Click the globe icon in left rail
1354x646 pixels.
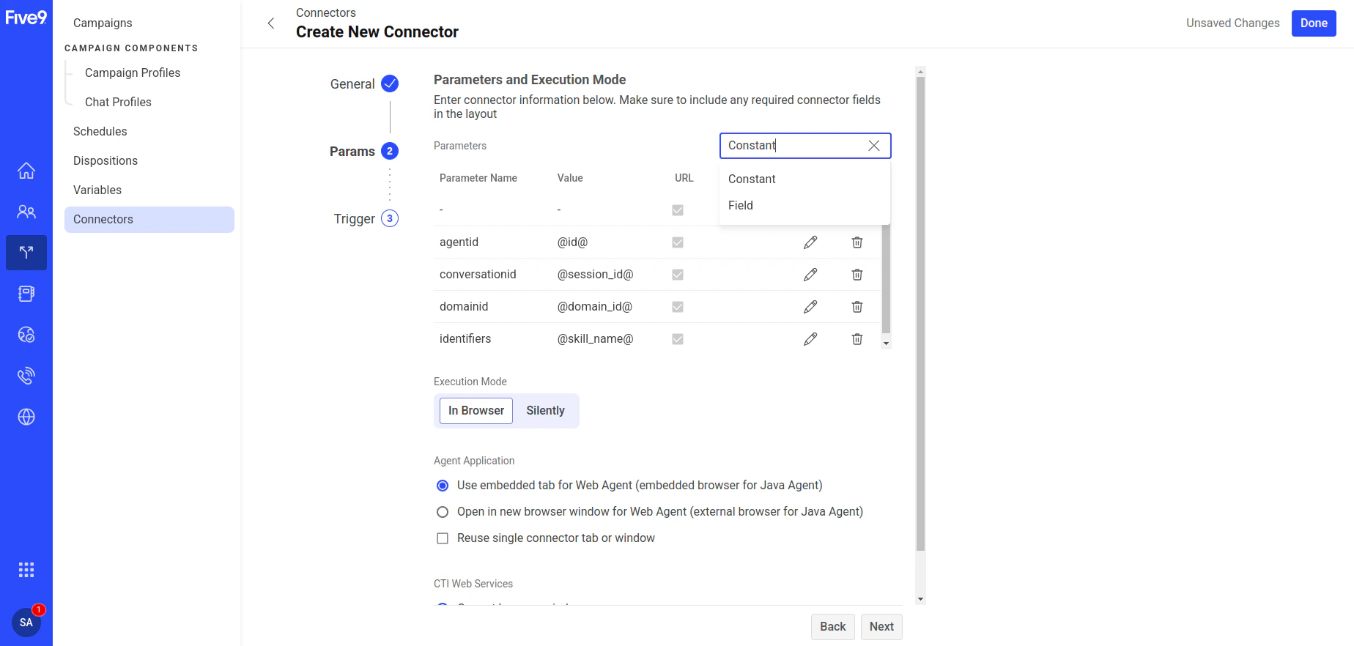click(26, 417)
